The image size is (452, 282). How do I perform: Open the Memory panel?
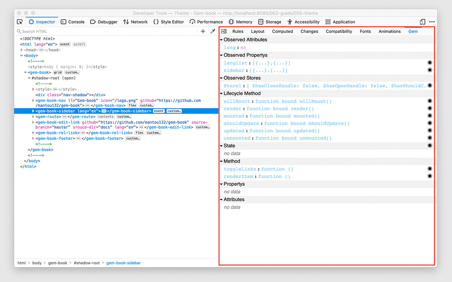pos(240,22)
